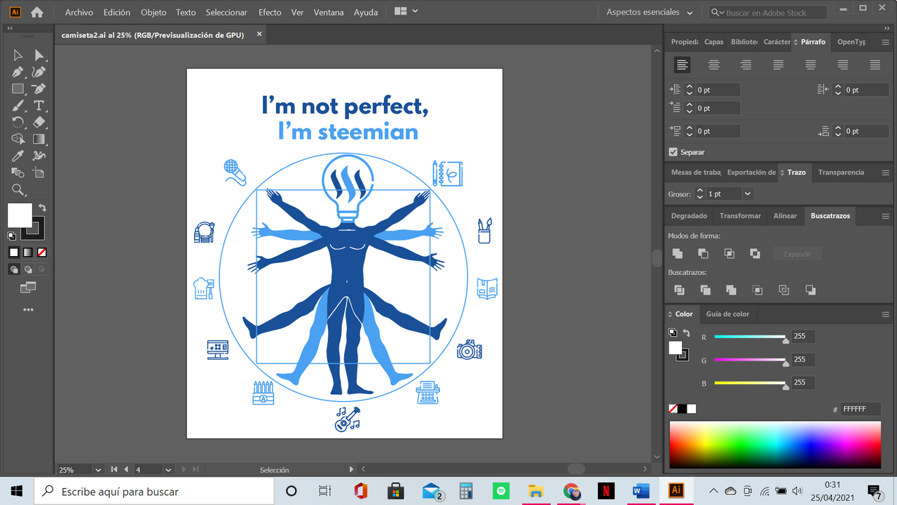Select the Rectangle tool

pyautogui.click(x=18, y=89)
